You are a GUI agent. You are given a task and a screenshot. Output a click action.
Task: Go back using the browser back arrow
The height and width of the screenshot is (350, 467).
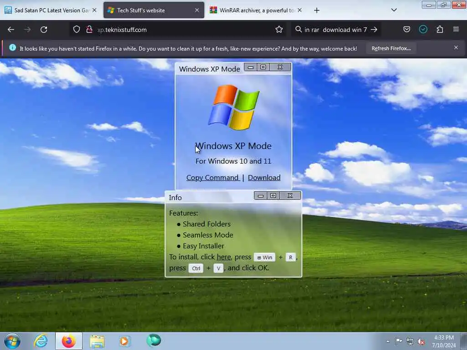pos(11,30)
